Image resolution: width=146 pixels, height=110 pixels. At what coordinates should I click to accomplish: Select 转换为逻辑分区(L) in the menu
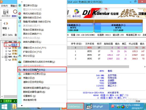click(32, 42)
